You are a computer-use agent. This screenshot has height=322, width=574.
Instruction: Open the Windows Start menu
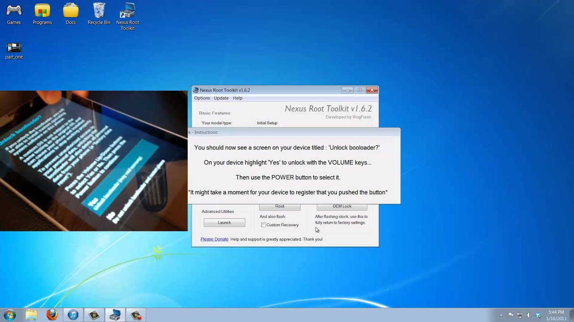pos(9,315)
